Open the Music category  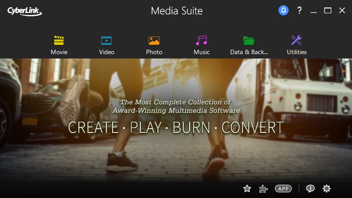[202, 45]
